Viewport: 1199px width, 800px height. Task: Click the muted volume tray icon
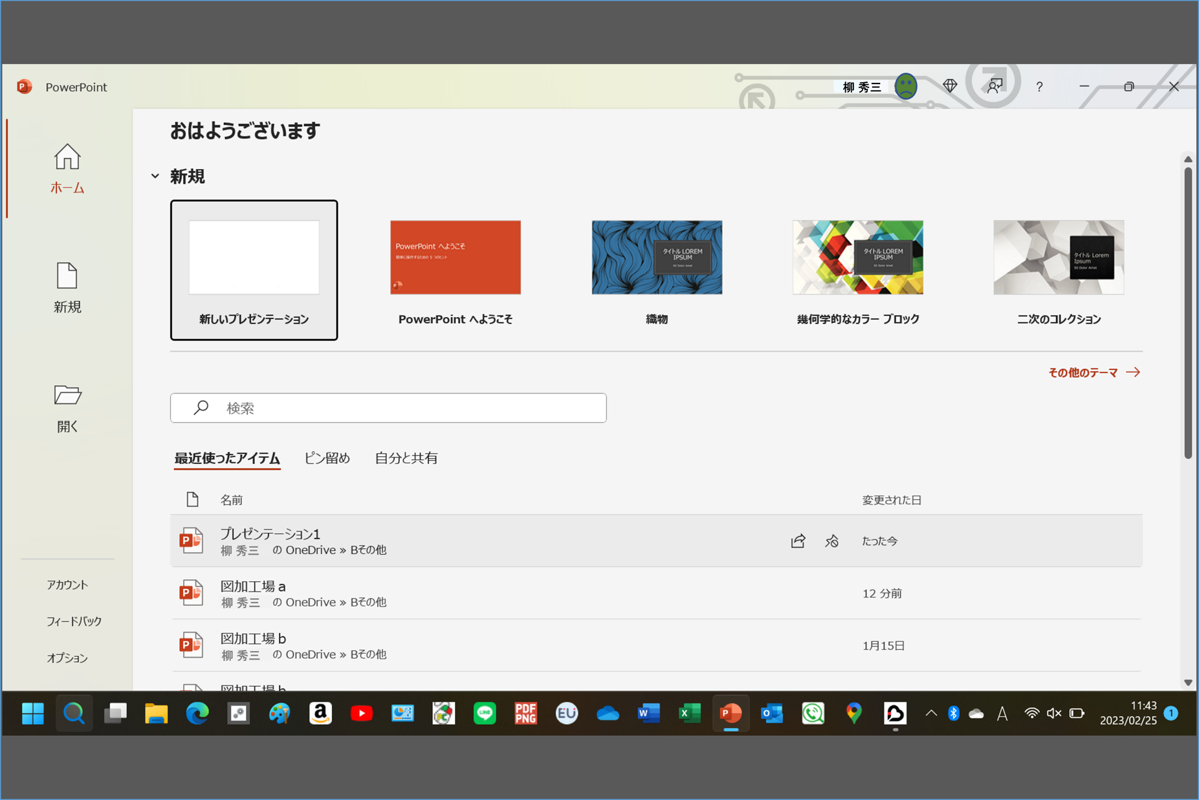[1054, 713]
